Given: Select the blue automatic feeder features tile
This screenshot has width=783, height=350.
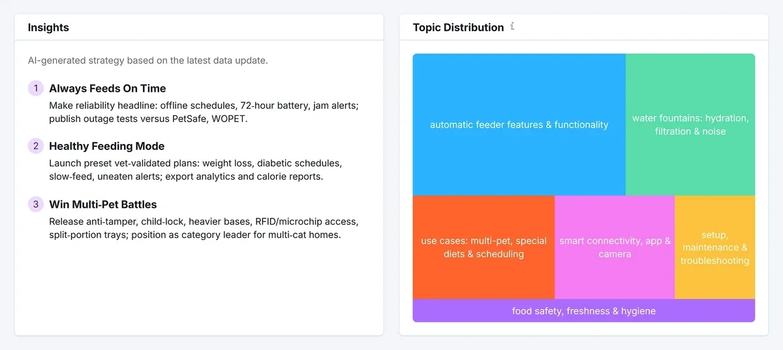Looking at the screenshot, I should point(519,124).
